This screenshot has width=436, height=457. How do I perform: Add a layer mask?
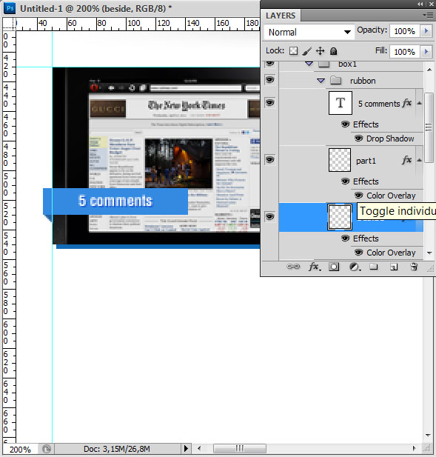coord(334,267)
